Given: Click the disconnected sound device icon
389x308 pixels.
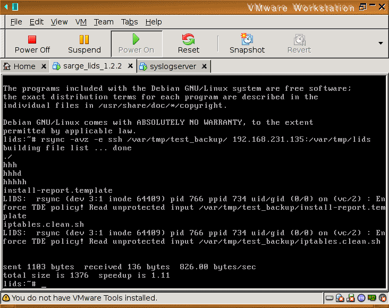Looking at the screenshot, I should click(x=383, y=298).
